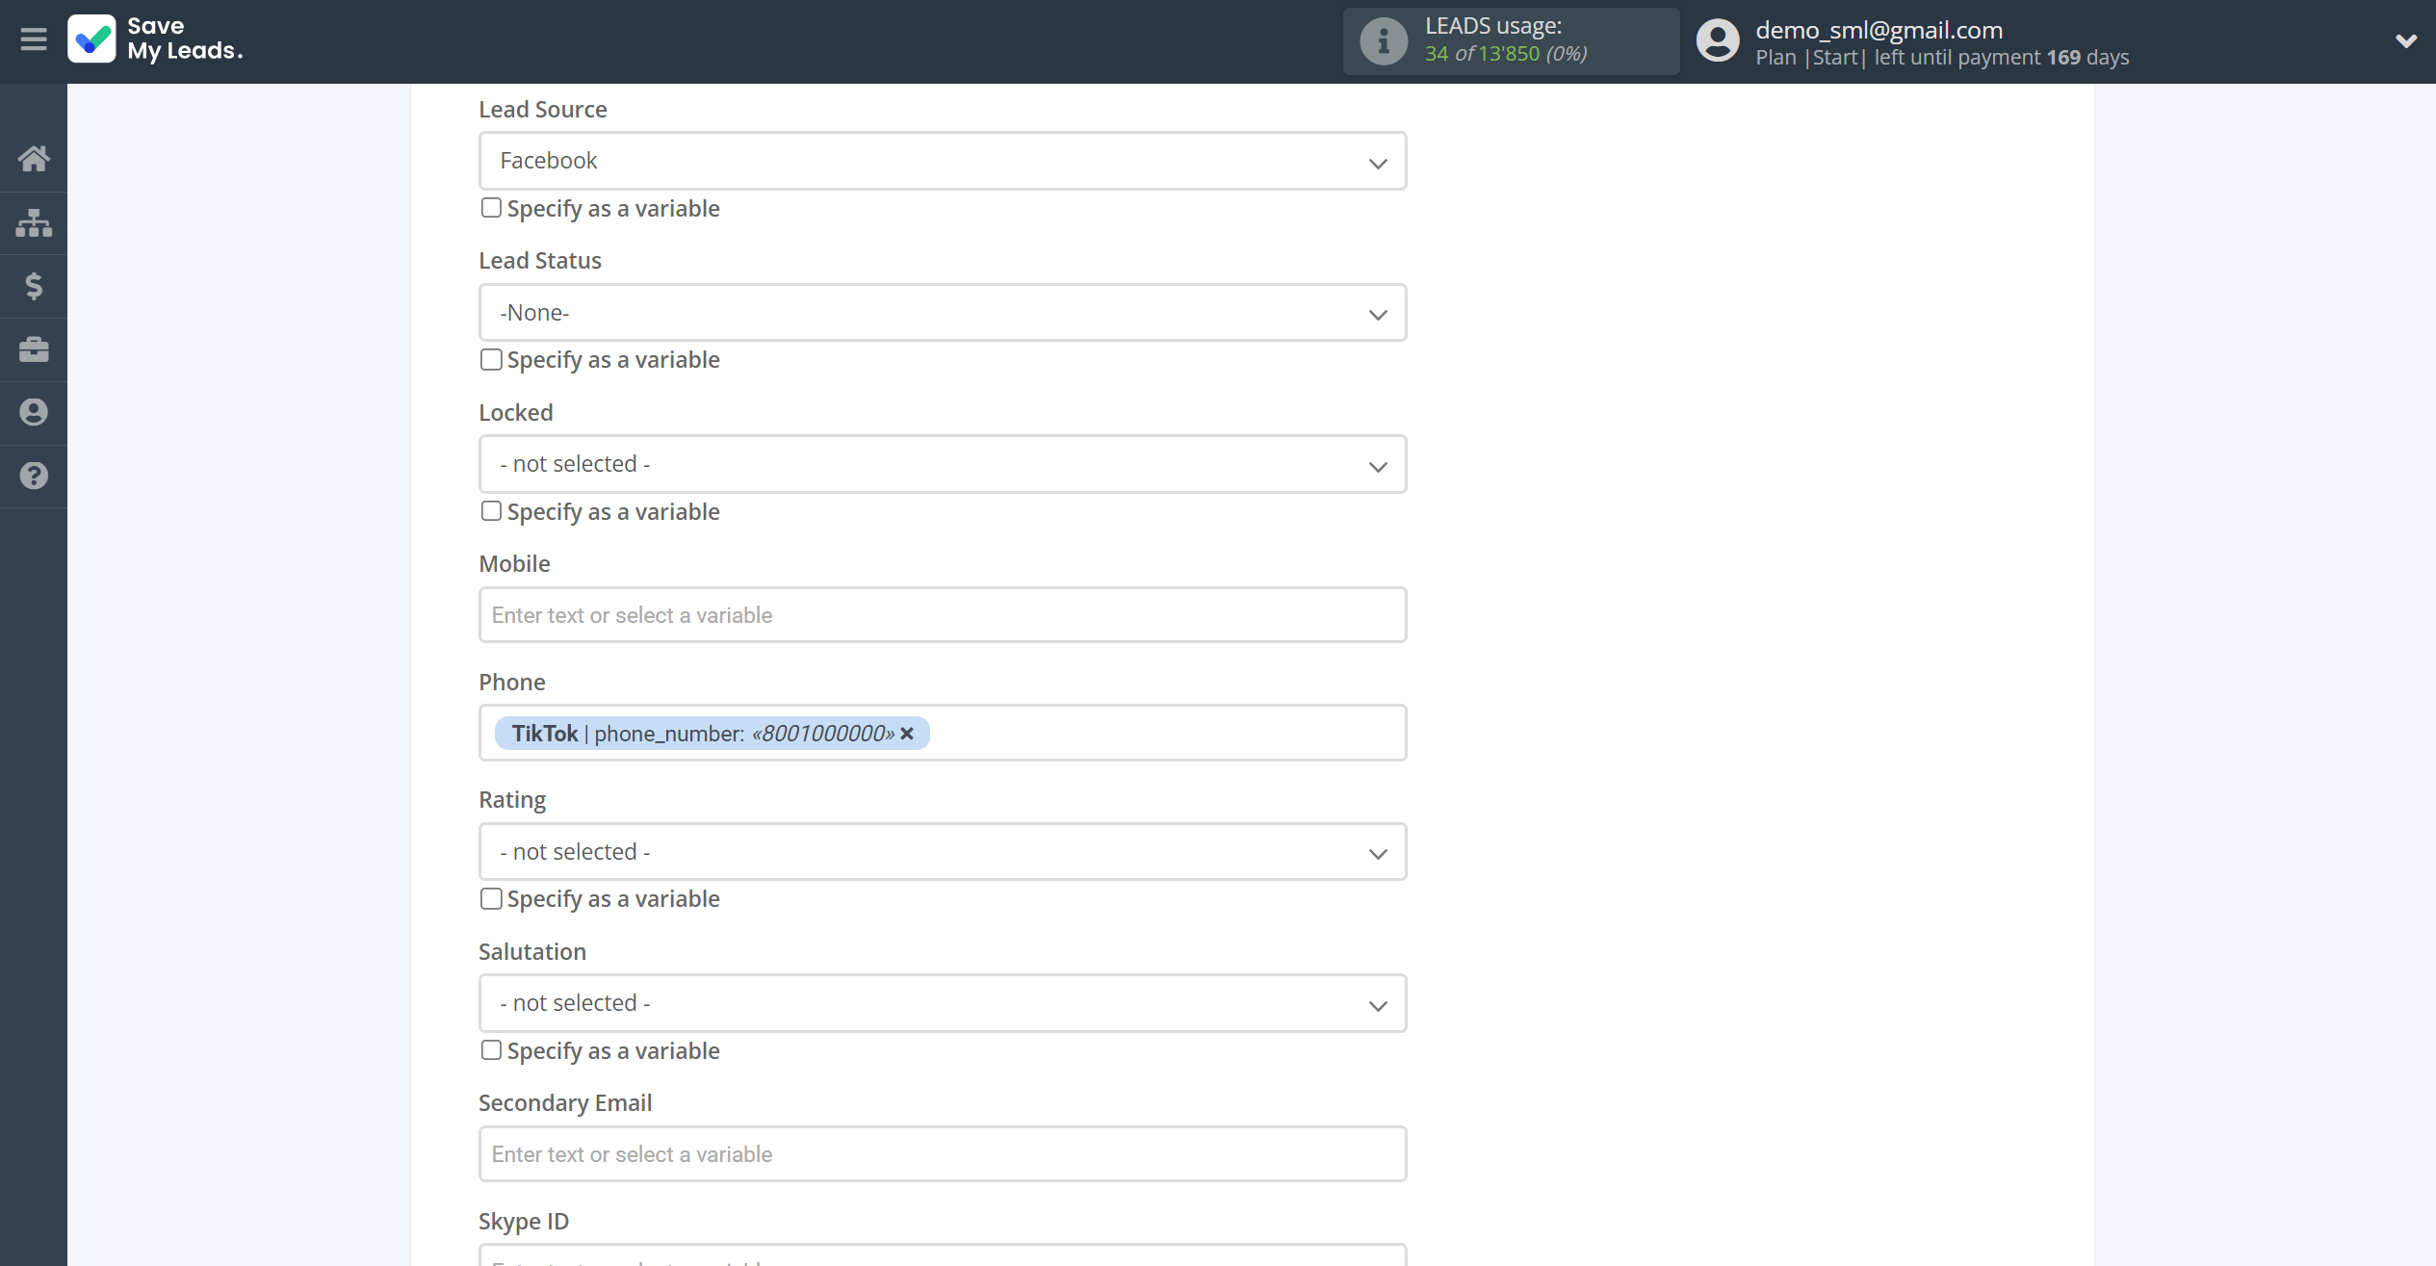
Task: Check Specify as a variable under Locked
Action: point(491,511)
